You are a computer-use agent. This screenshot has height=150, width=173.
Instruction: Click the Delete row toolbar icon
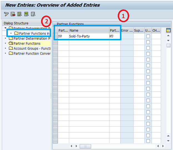click(x=13, y=14)
